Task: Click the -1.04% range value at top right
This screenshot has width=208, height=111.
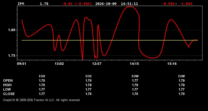Action: pyautogui.click(x=186, y=4)
